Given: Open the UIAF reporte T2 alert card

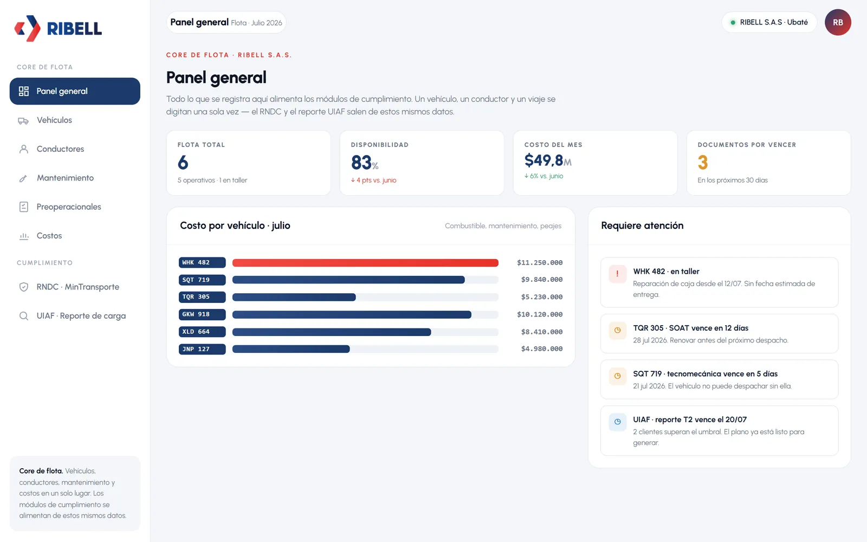Looking at the screenshot, I should [x=719, y=431].
